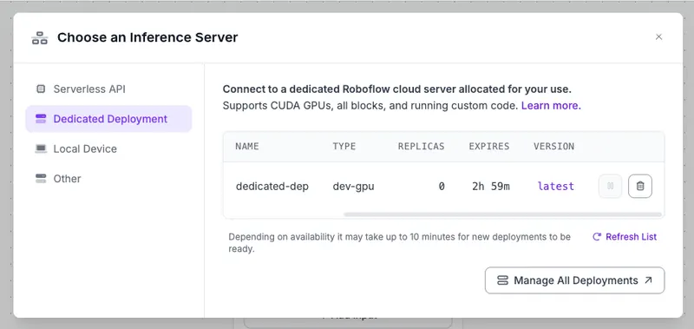
Task: Click the REPLICAS column header
Action: (x=421, y=147)
